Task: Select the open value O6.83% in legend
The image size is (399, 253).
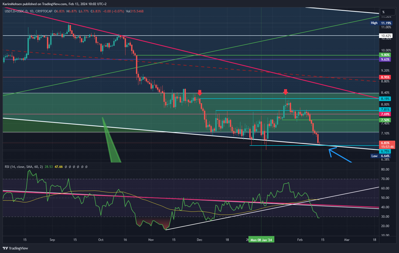Action: (60, 11)
